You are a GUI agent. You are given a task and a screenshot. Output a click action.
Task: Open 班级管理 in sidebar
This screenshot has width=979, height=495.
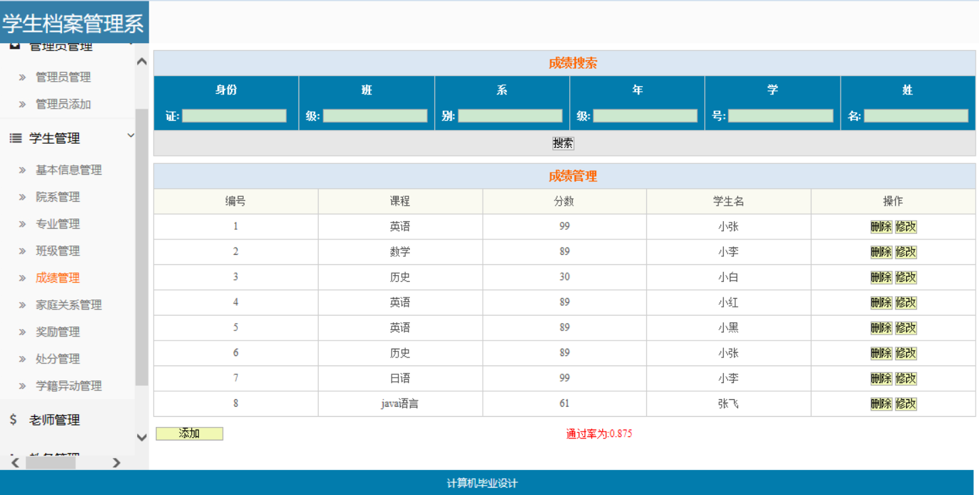57,251
